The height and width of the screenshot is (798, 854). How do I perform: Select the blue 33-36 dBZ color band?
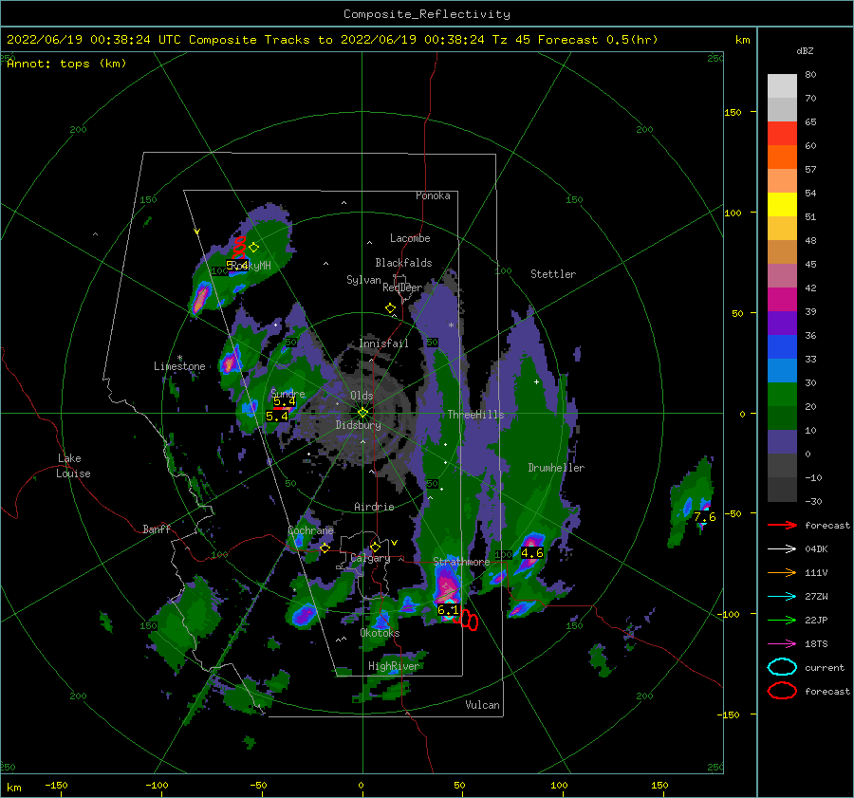(x=782, y=347)
